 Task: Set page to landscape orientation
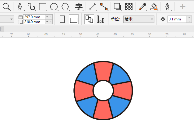(x=74, y=19)
